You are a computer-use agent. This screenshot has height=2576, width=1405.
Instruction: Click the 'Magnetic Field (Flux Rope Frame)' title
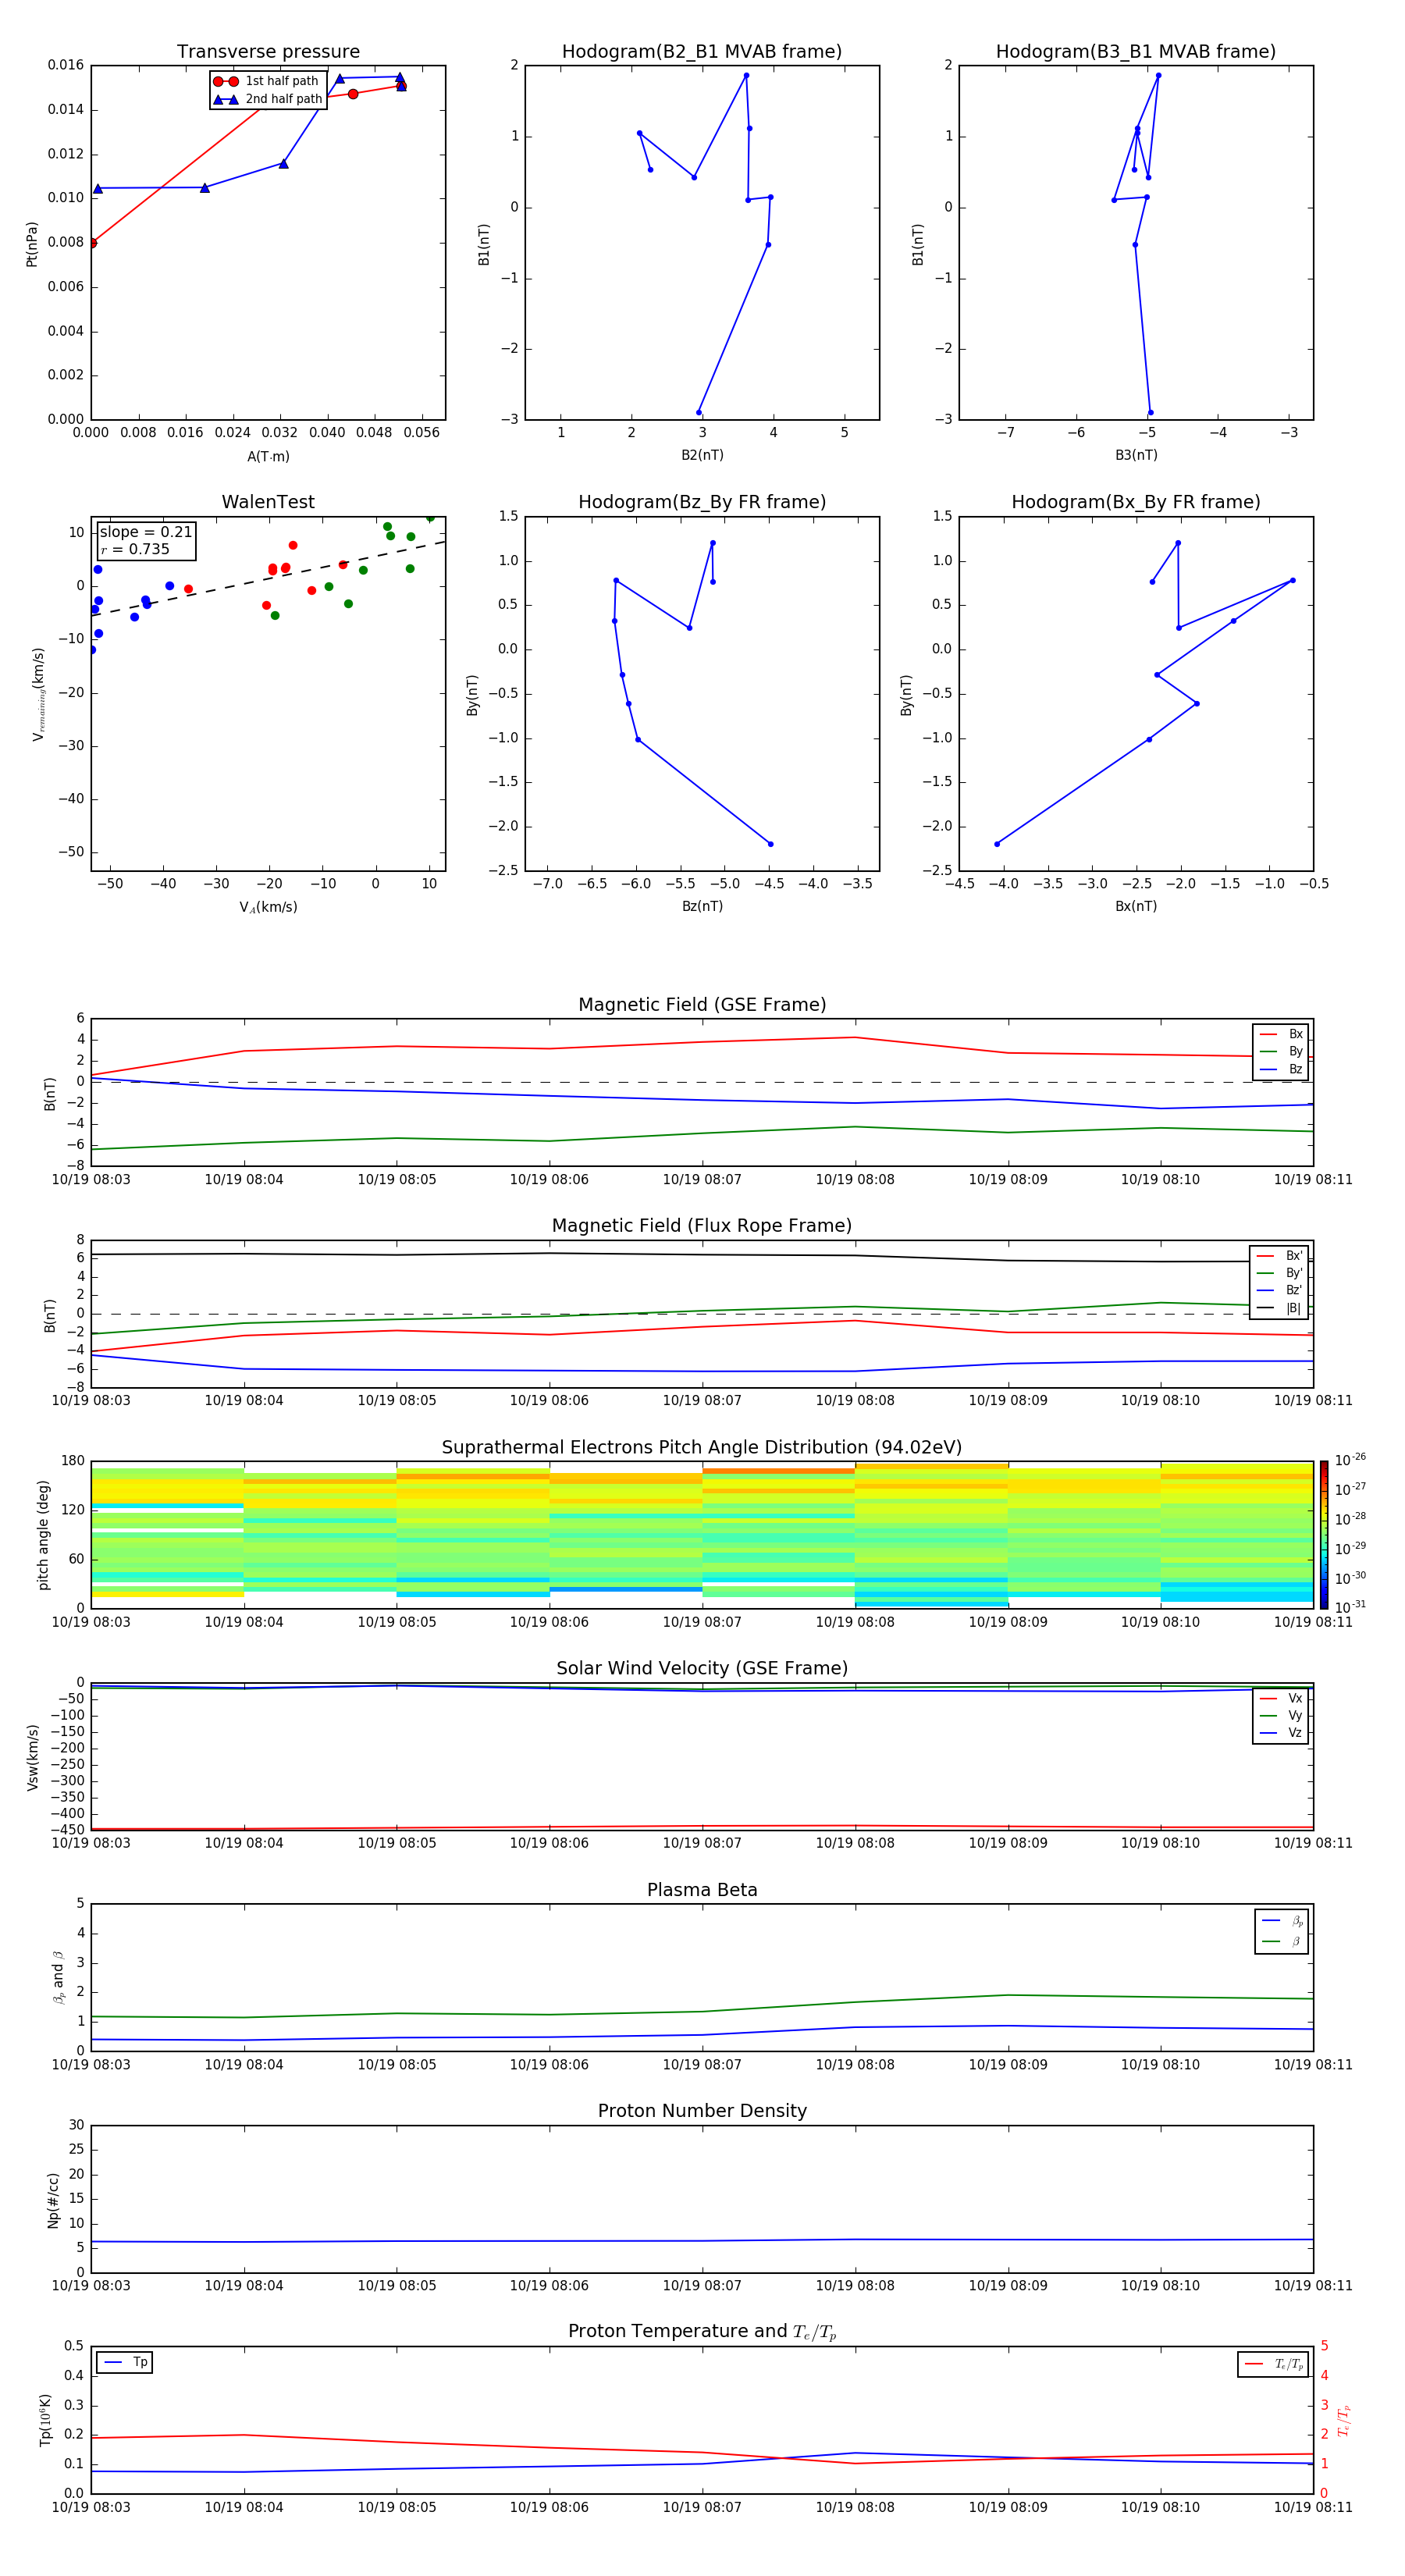click(x=702, y=1226)
